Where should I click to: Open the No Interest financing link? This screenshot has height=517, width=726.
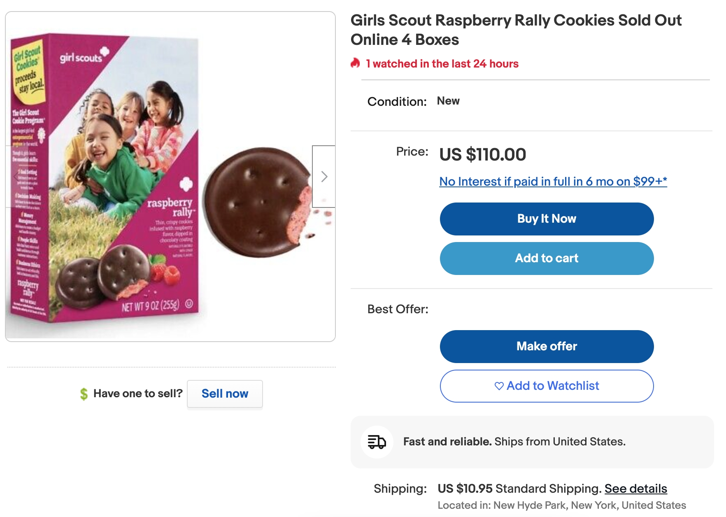point(553,182)
